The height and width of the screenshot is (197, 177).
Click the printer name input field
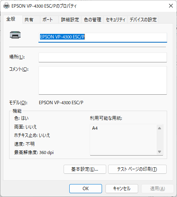click(x=103, y=38)
